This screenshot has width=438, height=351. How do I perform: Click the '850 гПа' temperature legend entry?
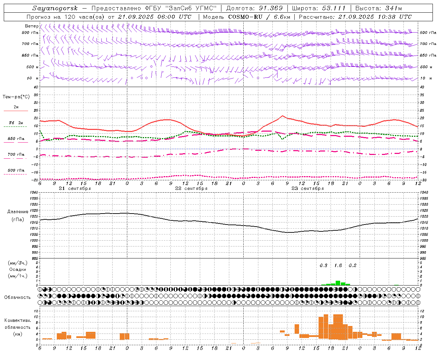pyautogui.click(x=16, y=139)
